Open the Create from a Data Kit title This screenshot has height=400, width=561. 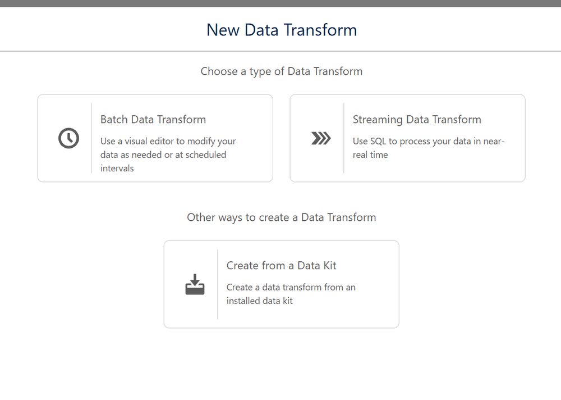tap(281, 266)
